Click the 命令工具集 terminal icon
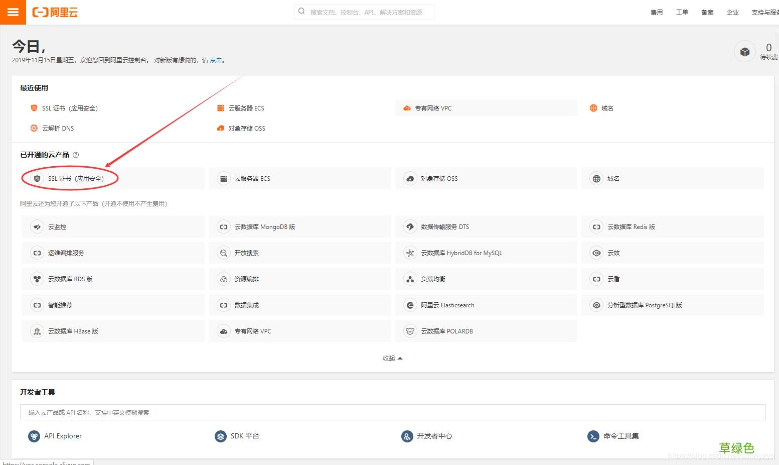 click(593, 436)
